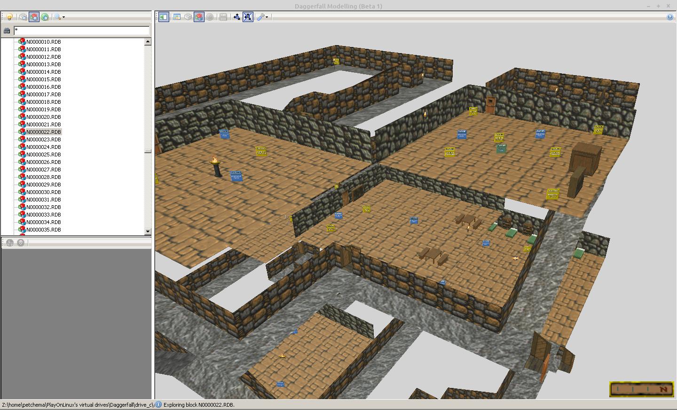Viewport: 677px width, 410px height.
Task: Select N0000016.RDB in the block list
Action: pos(43,87)
